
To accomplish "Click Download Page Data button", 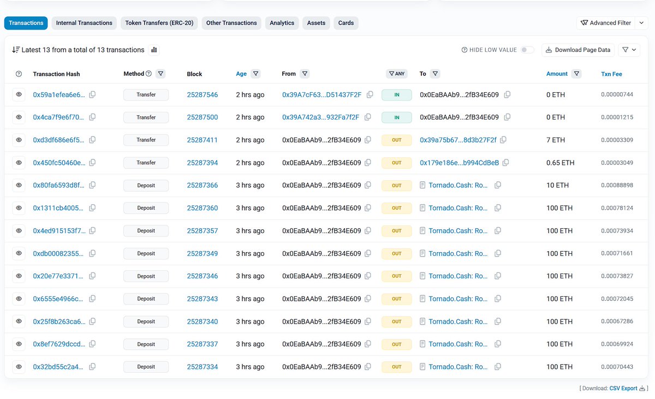I will click(578, 50).
